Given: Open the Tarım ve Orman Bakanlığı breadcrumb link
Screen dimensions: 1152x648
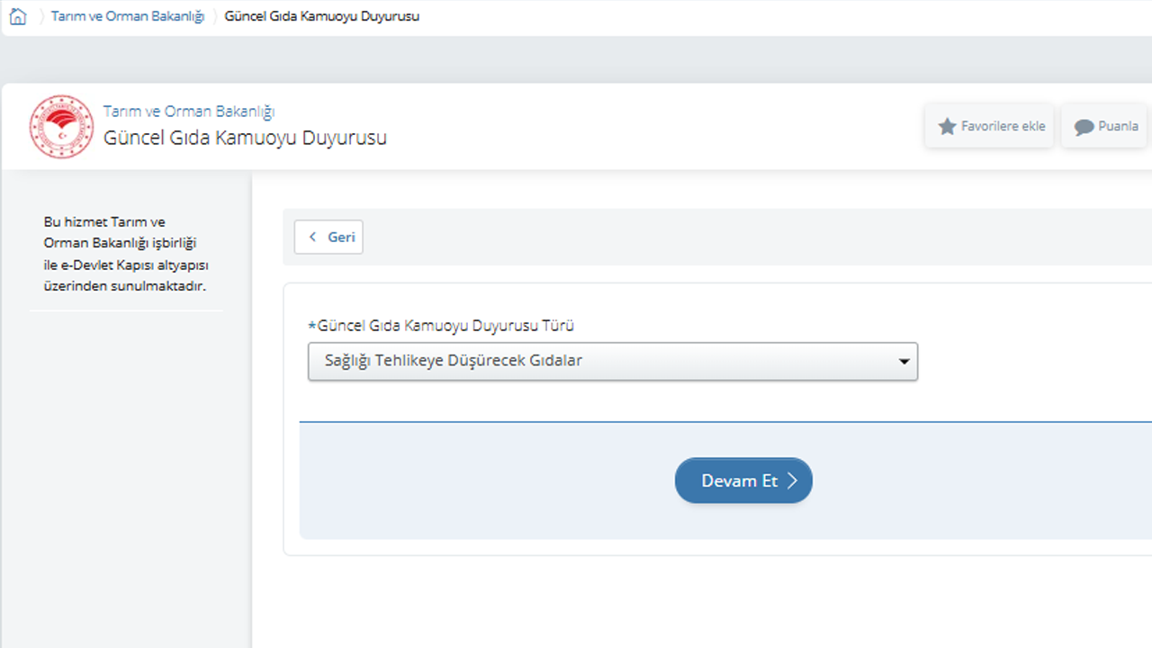Looking at the screenshot, I should [127, 16].
